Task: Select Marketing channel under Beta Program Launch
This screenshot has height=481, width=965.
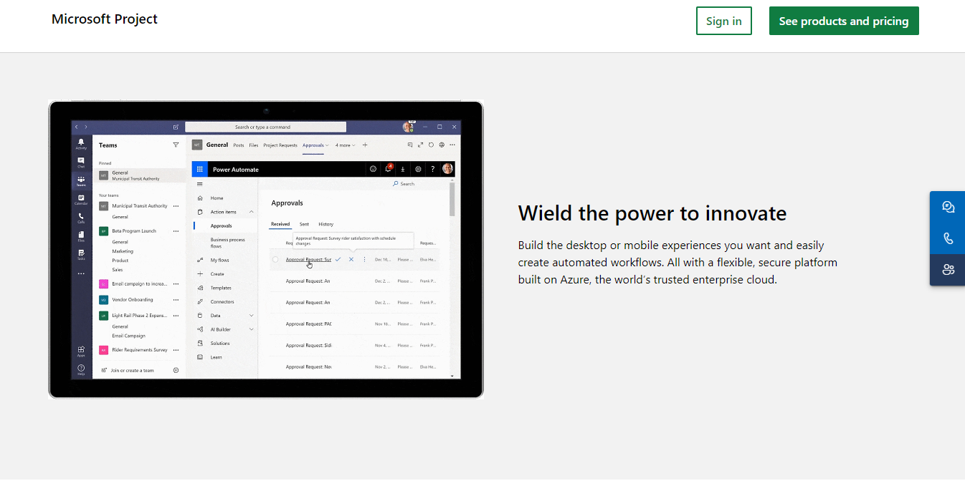Action: point(123,251)
